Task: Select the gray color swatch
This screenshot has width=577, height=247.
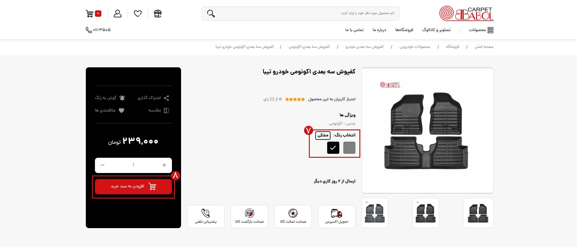Action: click(x=349, y=148)
